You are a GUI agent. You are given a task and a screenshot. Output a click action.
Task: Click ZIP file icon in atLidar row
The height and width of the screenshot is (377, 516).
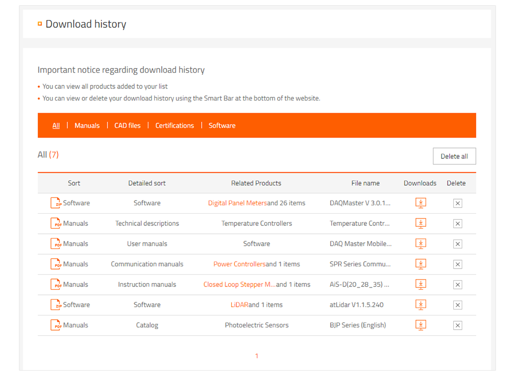point(56,305)
